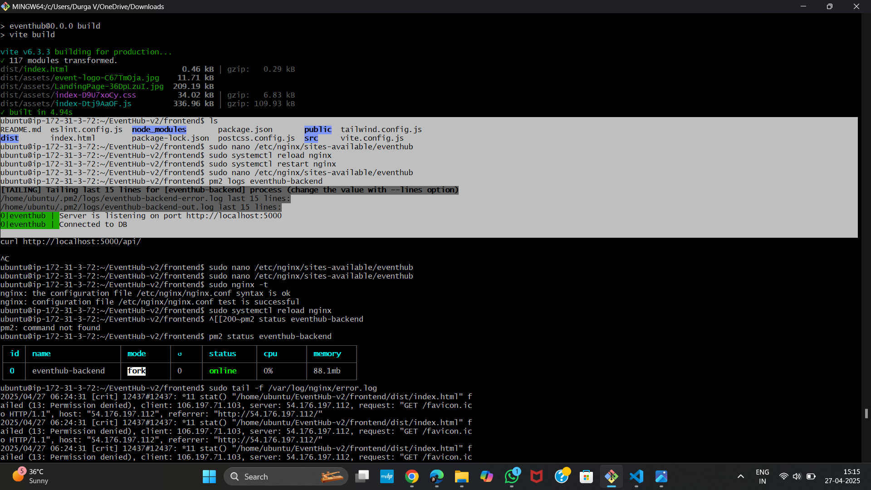Open the Photos app from taskbar
The image size is (871, 490).
click(x=661, y=476)
